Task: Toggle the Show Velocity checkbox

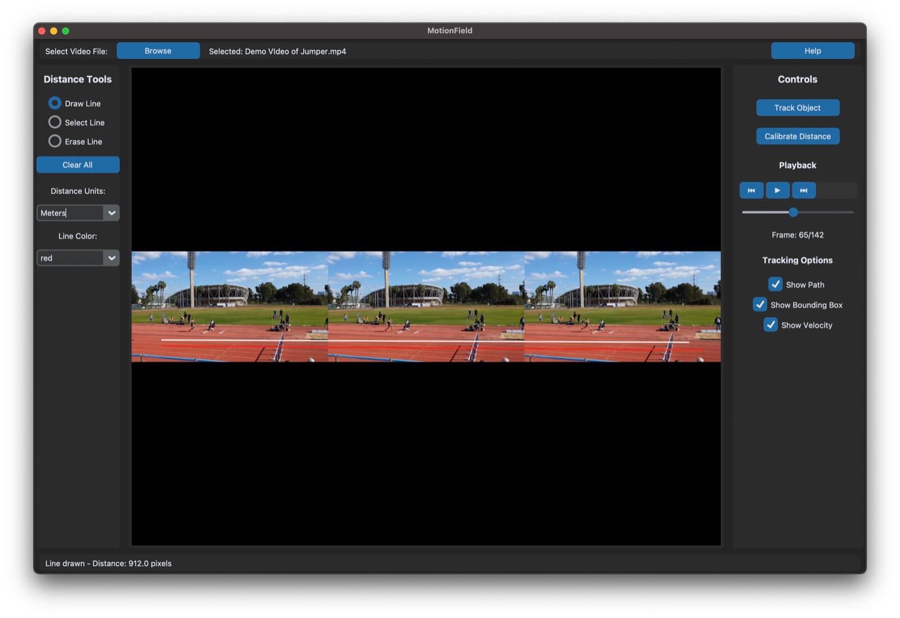Action: pos(771,325)
